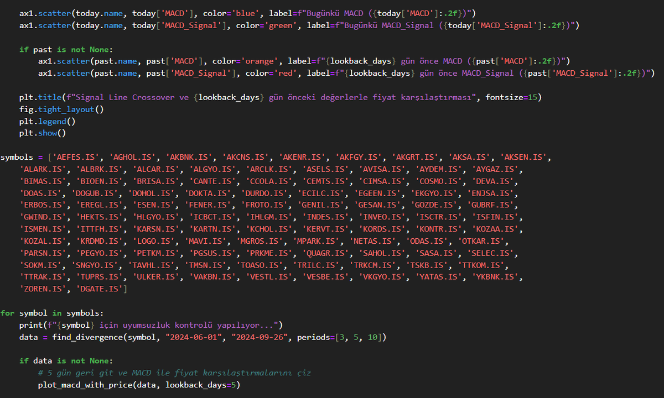Click the 'KOZAA.IS' symbol string

pos(496,229)
